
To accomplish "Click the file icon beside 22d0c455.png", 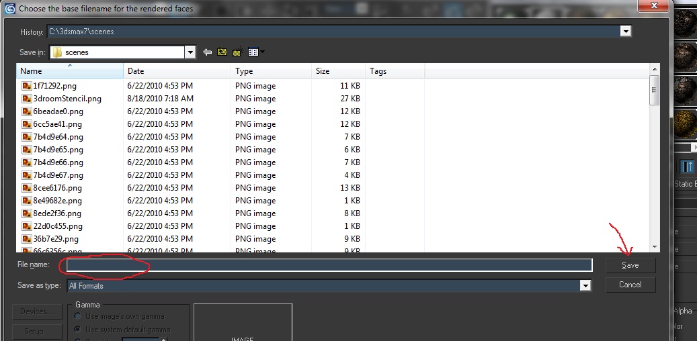I will [27, 226].
